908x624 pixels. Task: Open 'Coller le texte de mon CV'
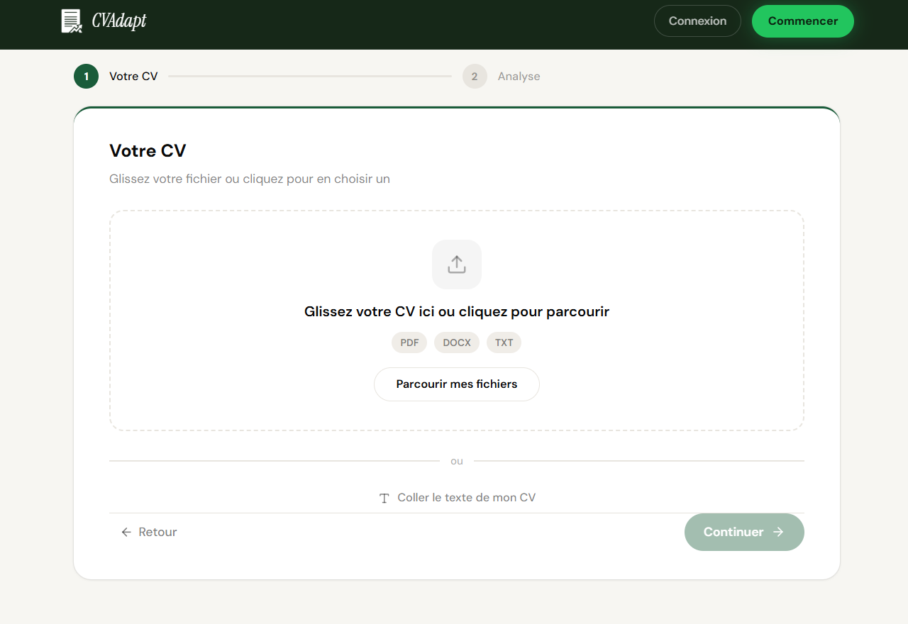pyautogui.click(x=457, y=497)
